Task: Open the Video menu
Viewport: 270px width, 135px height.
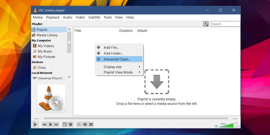Action: tap(80, 17)
